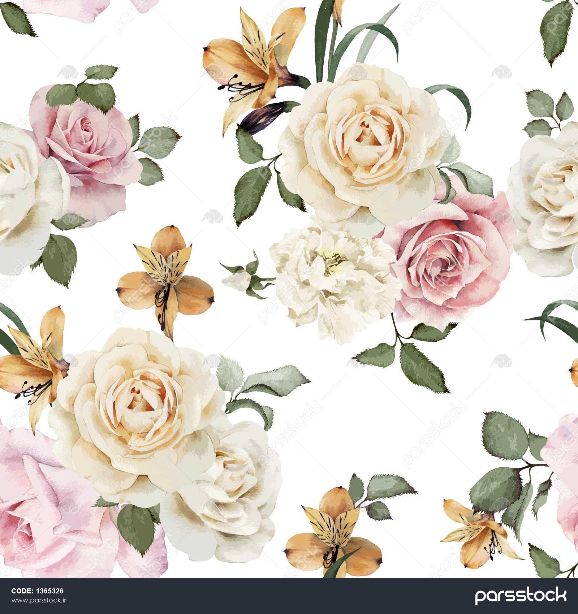The height and width of the screenshot is (614, 578).
Task: Click the parsstock logo in footer
Action: [x=520, y=595]
